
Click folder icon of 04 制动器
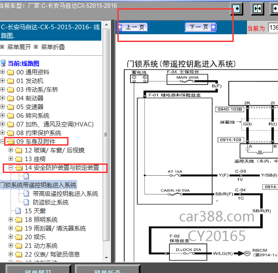pyautogui.click(x=10, y=99)
